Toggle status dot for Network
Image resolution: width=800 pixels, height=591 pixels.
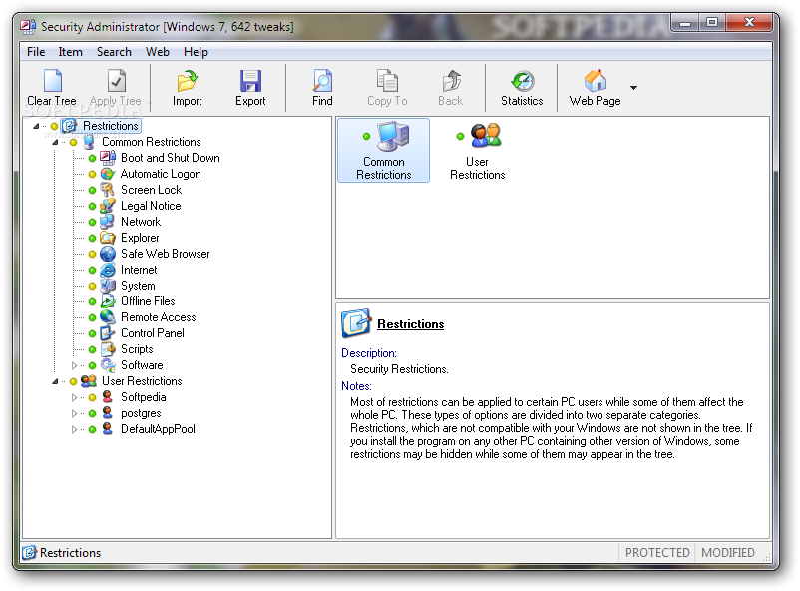pyautogui.click(x=93, y=223)
